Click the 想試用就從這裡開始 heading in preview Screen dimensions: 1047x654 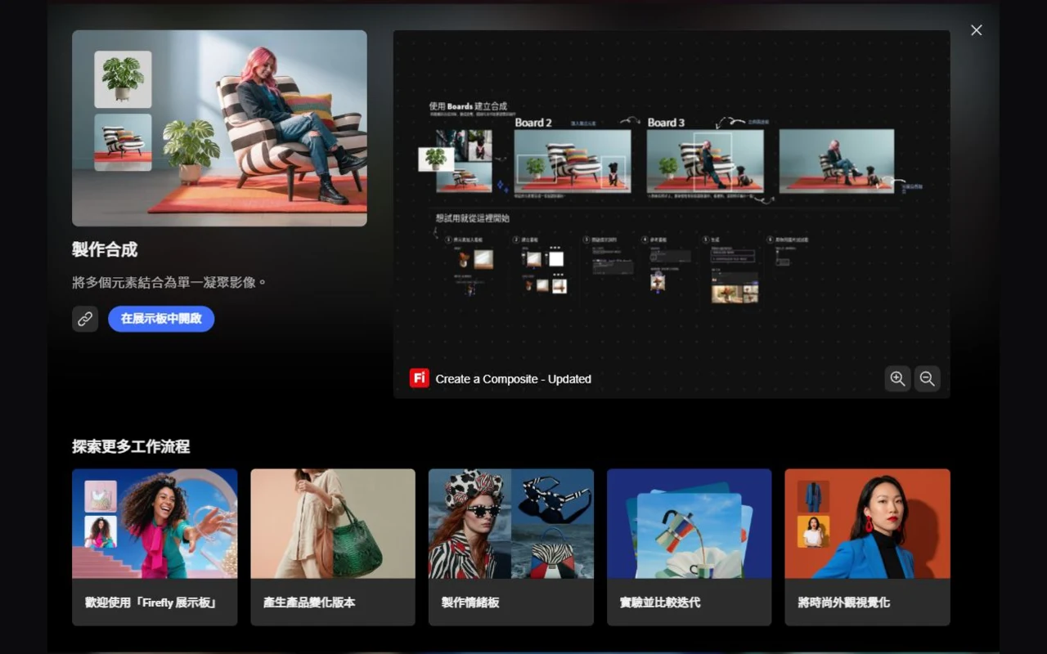[x=473, y=218]
